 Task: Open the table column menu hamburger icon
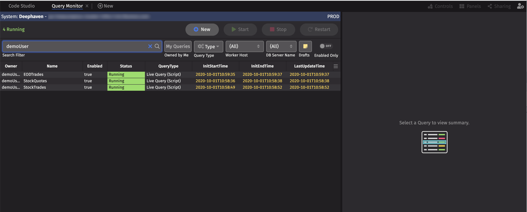tap(336, 66)
